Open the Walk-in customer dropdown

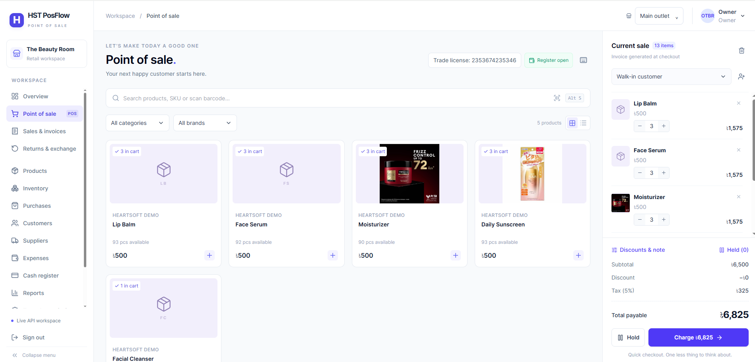[x=671, y=77]
